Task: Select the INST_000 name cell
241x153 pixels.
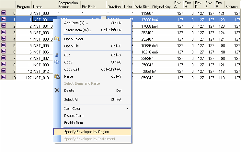Action: click(x=40, y=13)
